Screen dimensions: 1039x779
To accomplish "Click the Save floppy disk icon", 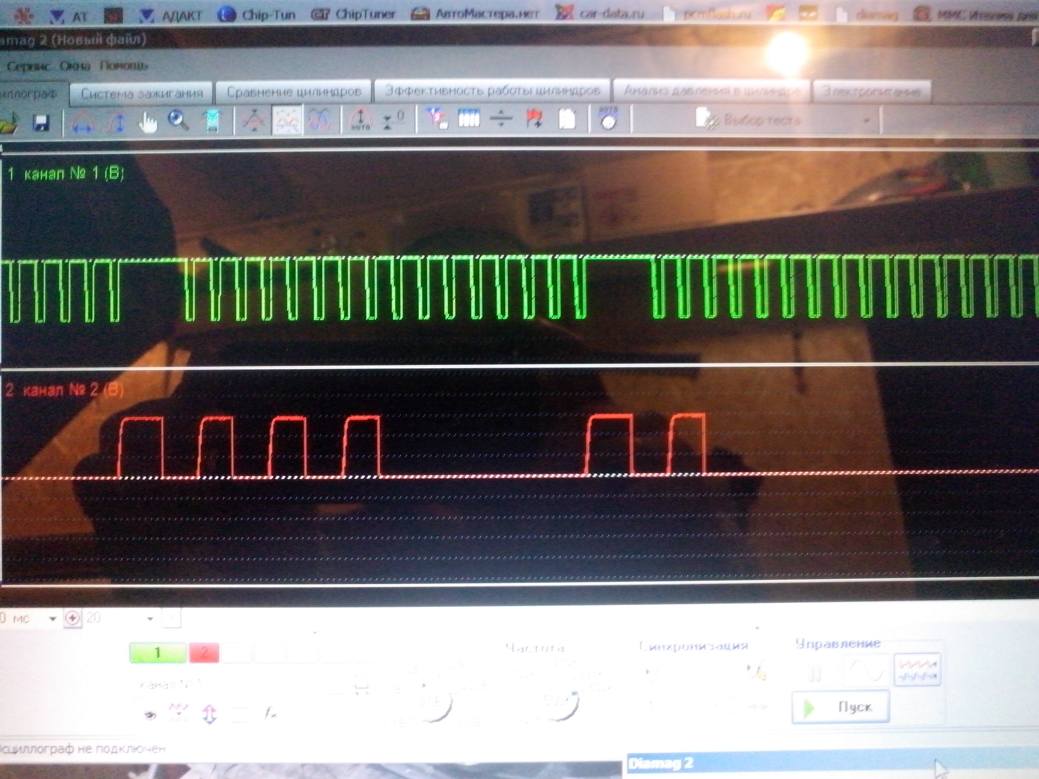I will (x=41, y=123).
